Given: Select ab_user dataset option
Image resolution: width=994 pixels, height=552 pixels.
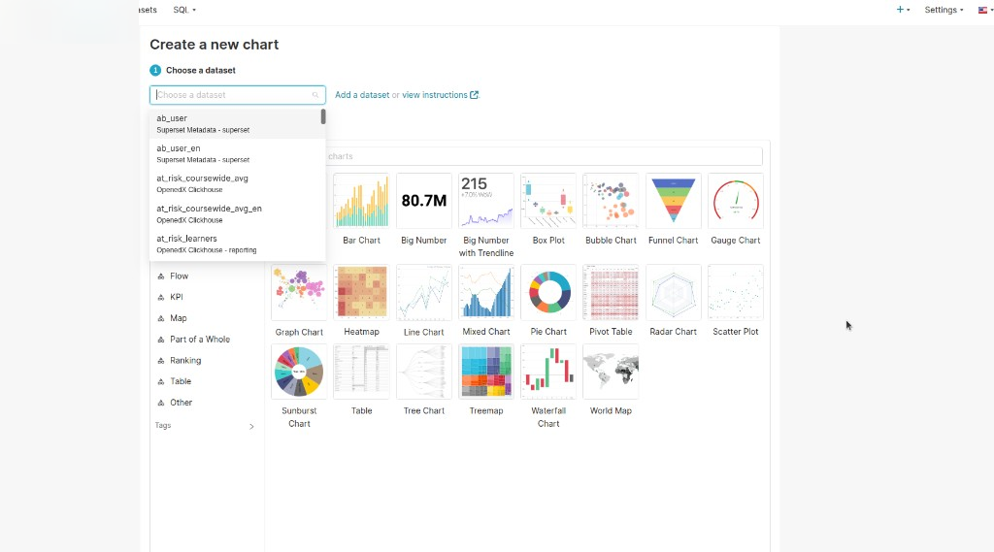Looking at the screenshot, I should tap(235, 123).
